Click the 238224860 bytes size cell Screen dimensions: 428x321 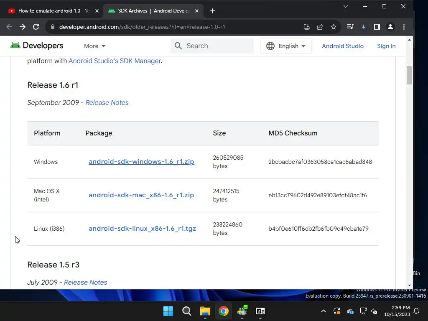[227, 229]
